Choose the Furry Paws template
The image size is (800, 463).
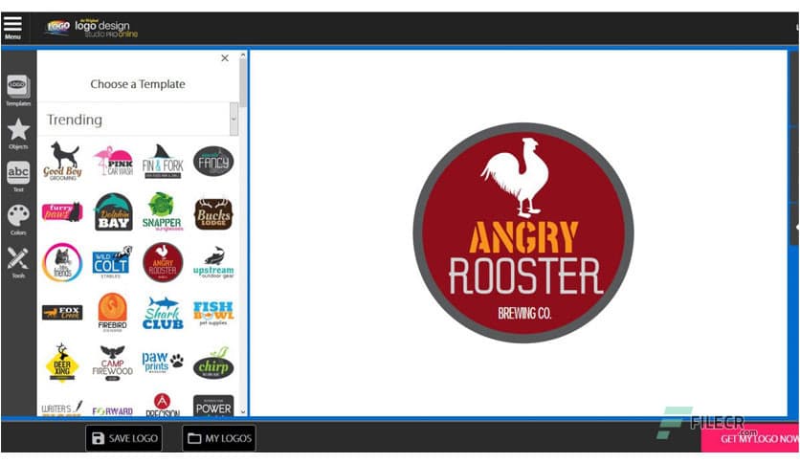[x=62, y=211]
